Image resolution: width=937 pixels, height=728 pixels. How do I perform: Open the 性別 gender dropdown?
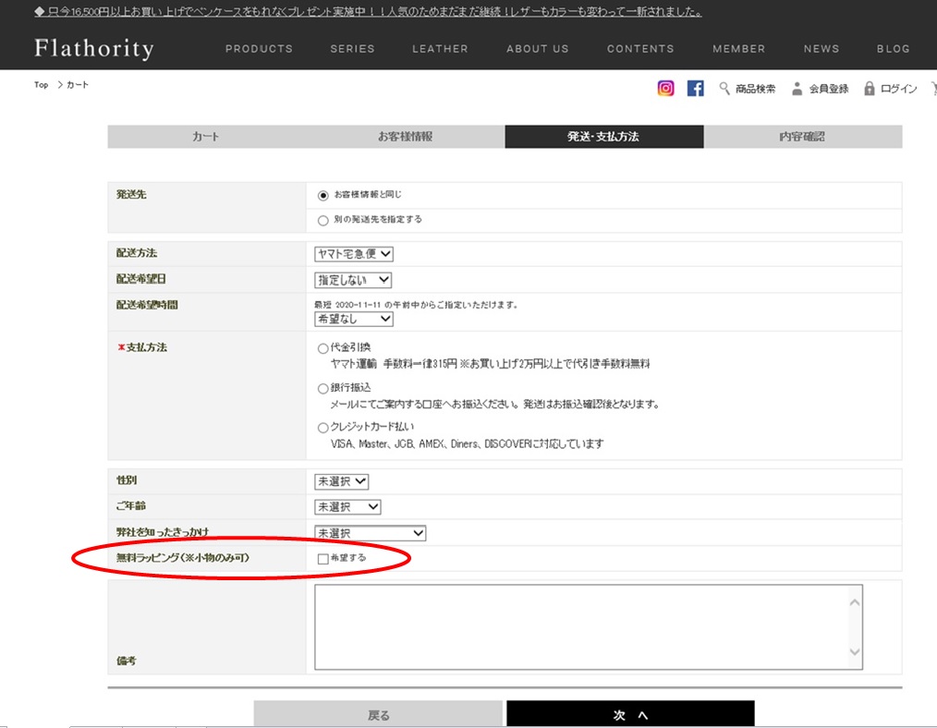pos(341,481)
